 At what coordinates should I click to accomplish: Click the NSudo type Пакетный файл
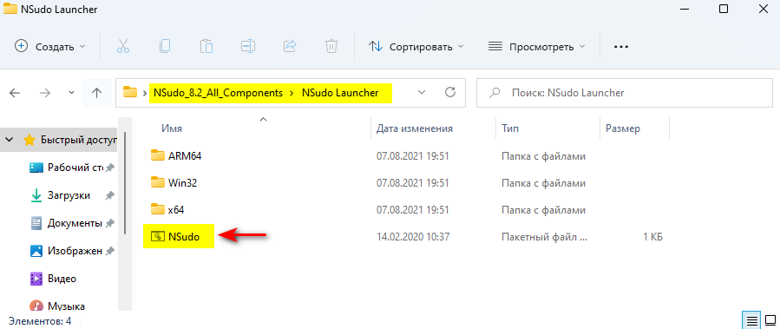(545, 237)
